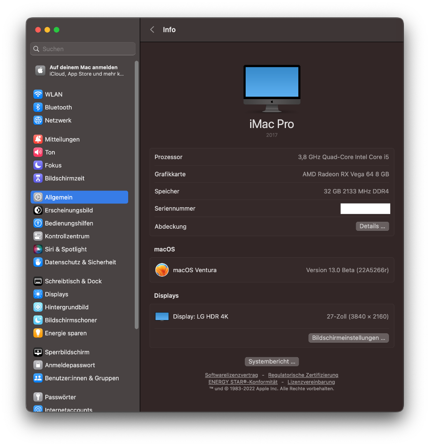429x446 pixels.
Task: Select Schreibtisch & Dock icon
Action: (38, 281)
